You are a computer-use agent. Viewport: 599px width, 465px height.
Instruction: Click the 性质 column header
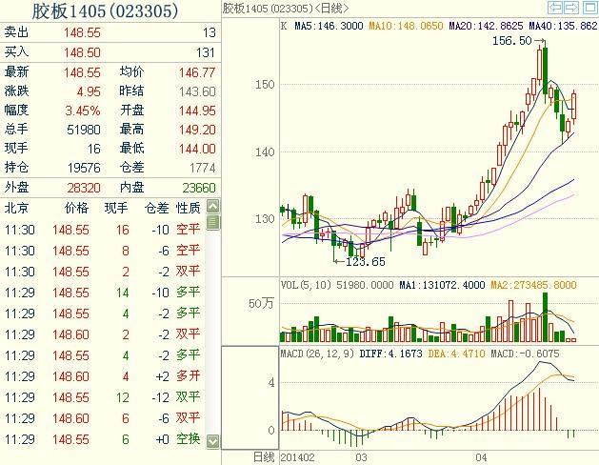pyautogui.click(x=189, y=207)
